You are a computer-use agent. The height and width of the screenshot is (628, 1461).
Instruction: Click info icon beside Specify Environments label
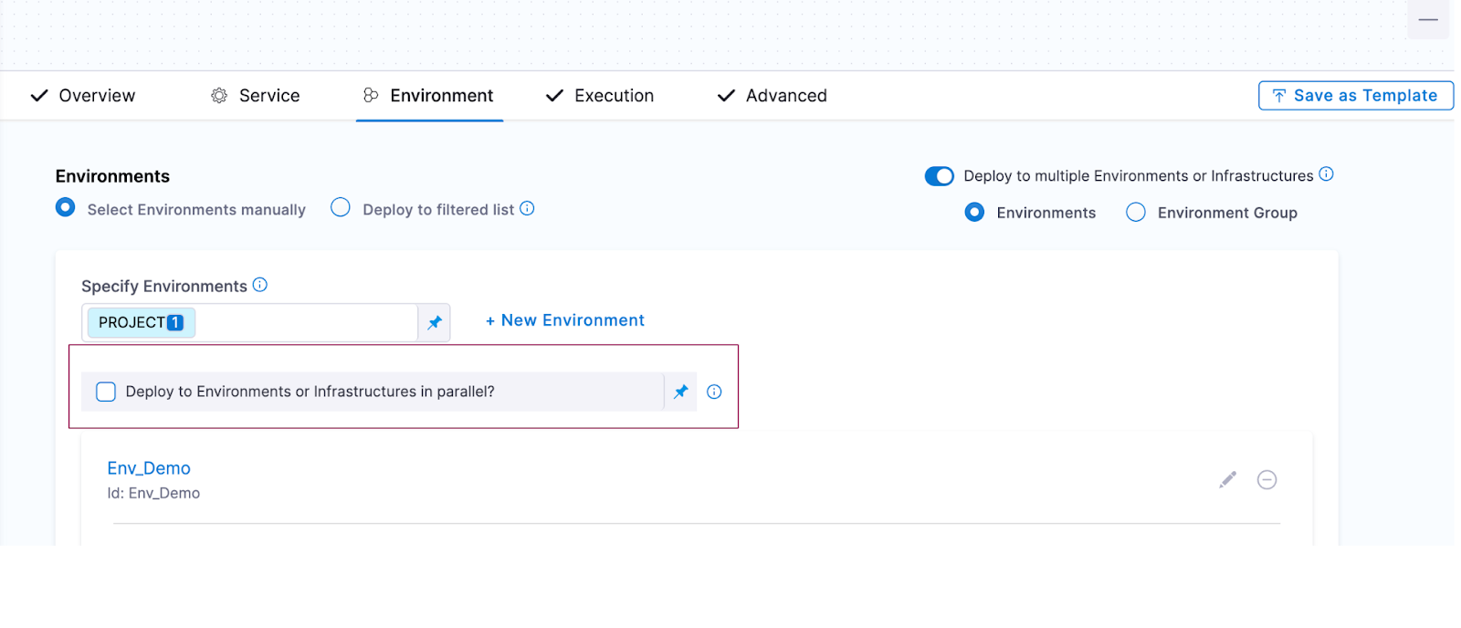coord(260,285)
